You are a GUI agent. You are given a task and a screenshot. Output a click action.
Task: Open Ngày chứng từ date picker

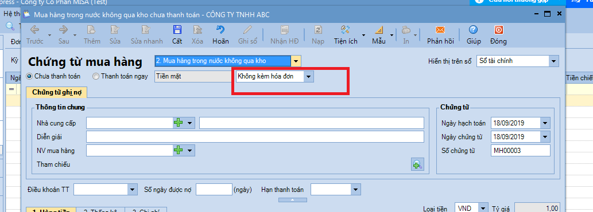click(545, 136)
